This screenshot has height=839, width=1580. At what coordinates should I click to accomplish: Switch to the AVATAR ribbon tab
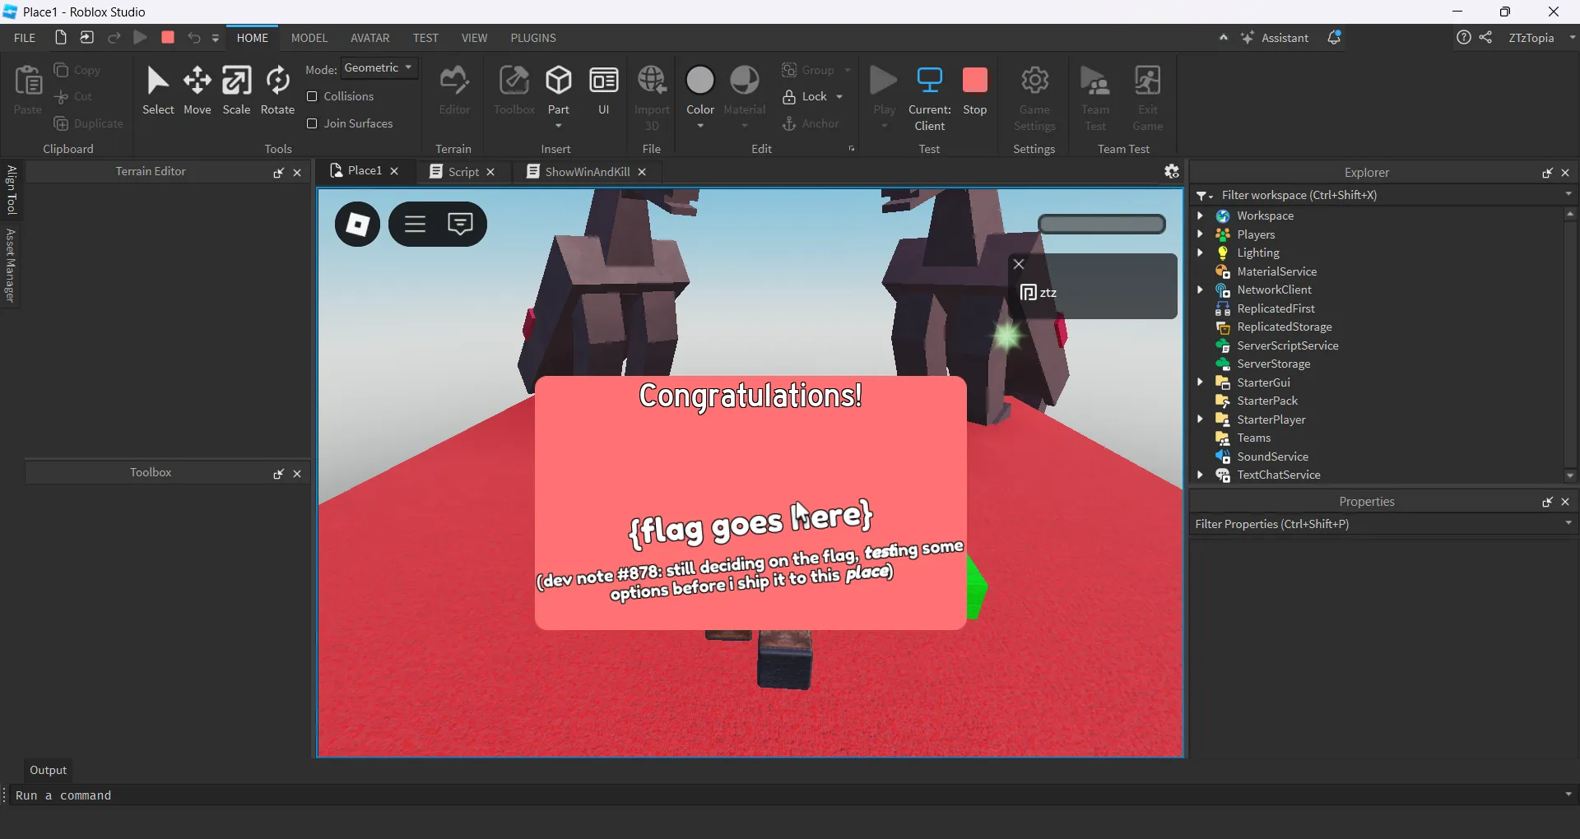point(370,38)
